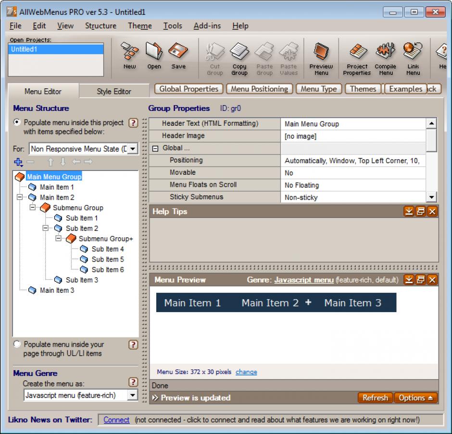Close the Menu Preview panel
The width and height of the screenshot is (452, 434).
click(432, 280)
